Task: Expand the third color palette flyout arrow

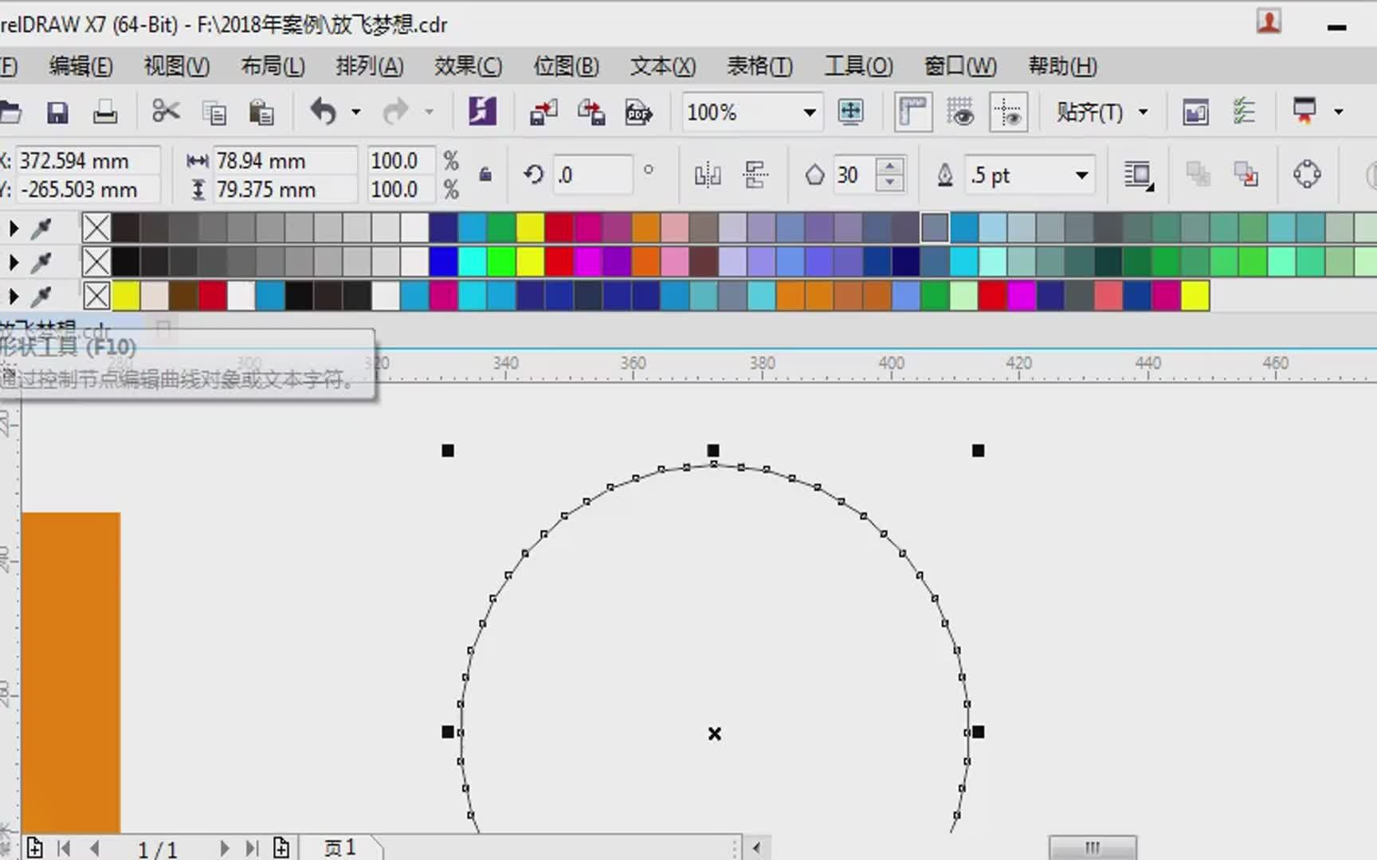Action: click(x=14, y=297)
